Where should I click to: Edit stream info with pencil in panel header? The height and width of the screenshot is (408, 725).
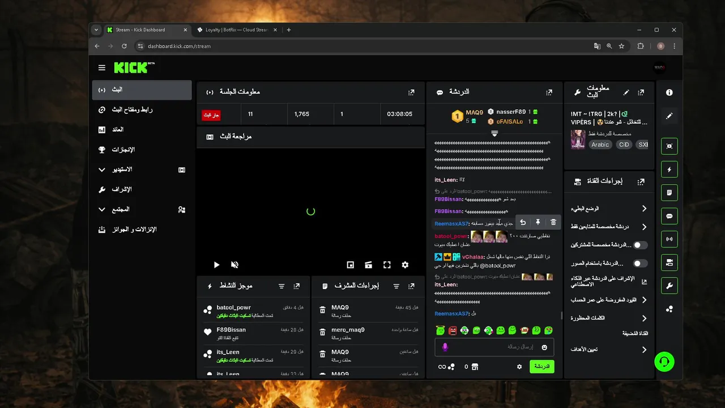626,92
